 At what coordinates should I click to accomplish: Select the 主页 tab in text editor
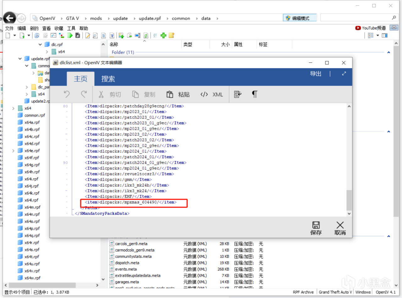click(x=81, y=79)
